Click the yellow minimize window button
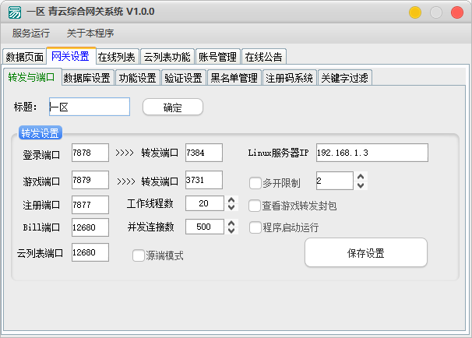Screen dimensions: 472x338 pos(415,12)
